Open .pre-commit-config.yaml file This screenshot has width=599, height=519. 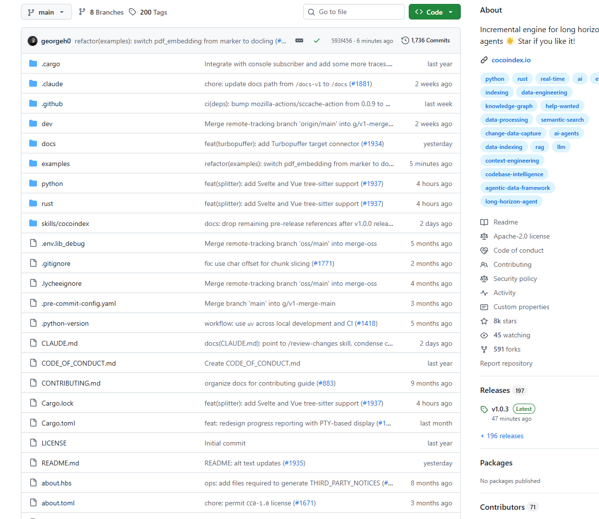pos(79,303)
